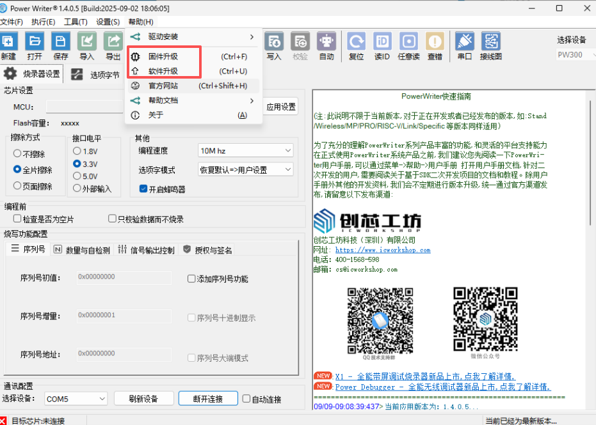The height and width of the screenshot is (425, 596).
Task: Click the 数量与自检测 N icon
Action: pyautogui.click(x=58, y=249)
